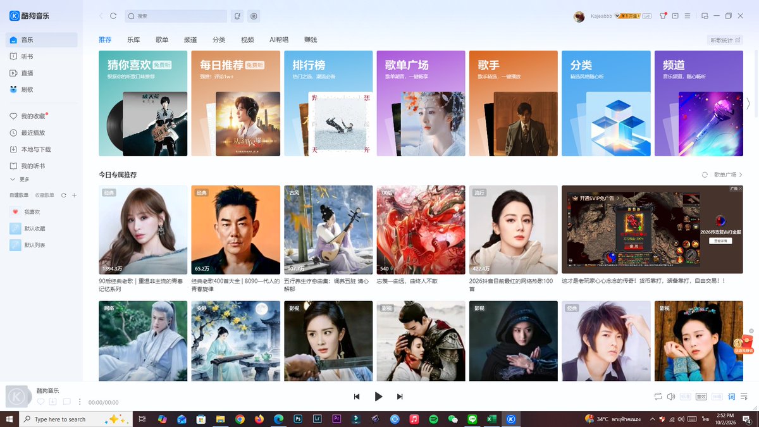Like current song with heart icon
The height and width of the screenshot is (427, 759).
point(40,402)
